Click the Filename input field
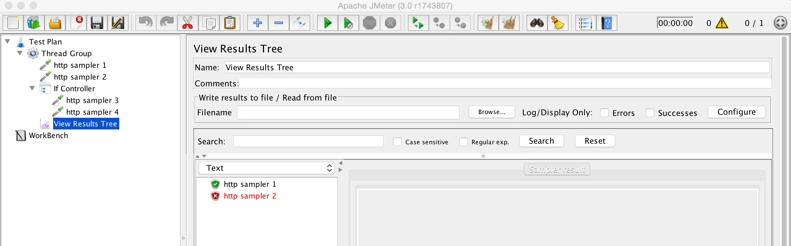This screenshot has width=791, height=246. coord(348,113)
